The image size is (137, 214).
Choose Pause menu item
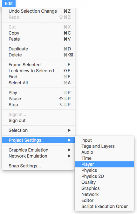[x=38, y=99]
